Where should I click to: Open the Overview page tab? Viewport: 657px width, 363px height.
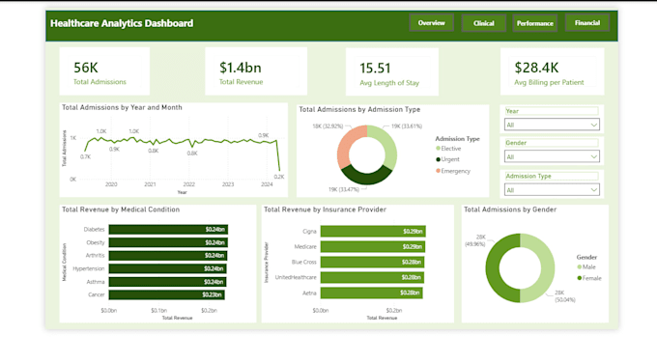(431, 23)
